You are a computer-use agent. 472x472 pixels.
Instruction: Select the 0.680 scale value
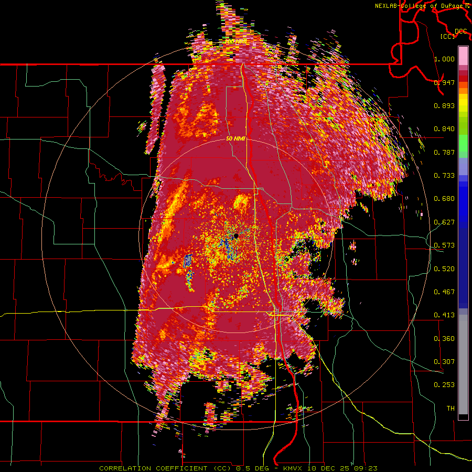pos(444,199)
